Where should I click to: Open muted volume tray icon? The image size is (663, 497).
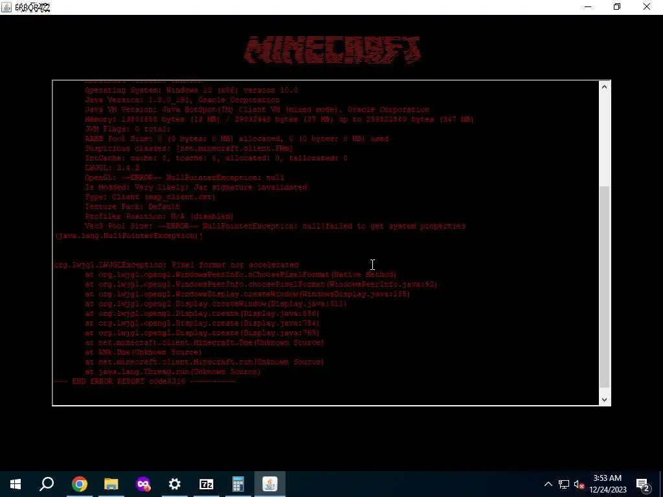(x=579, y=484)
